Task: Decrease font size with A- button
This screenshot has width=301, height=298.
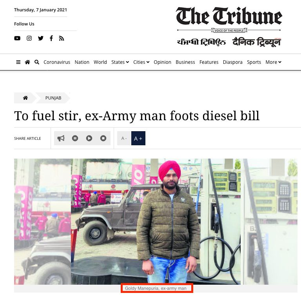Action: [x=124, y=138]
